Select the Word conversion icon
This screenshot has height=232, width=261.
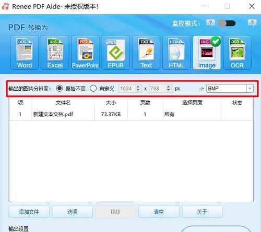[x=25, y=53]
